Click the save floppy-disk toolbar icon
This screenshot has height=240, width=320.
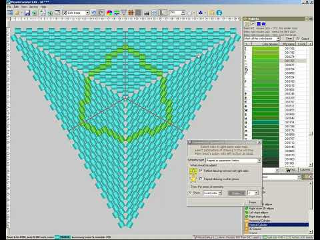pos(27,13)
